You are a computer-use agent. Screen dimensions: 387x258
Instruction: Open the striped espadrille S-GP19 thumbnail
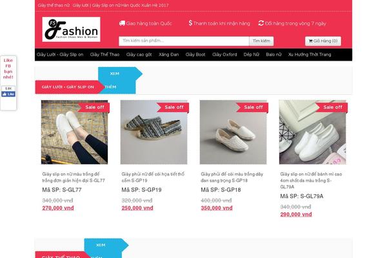(x=154, y=132)
